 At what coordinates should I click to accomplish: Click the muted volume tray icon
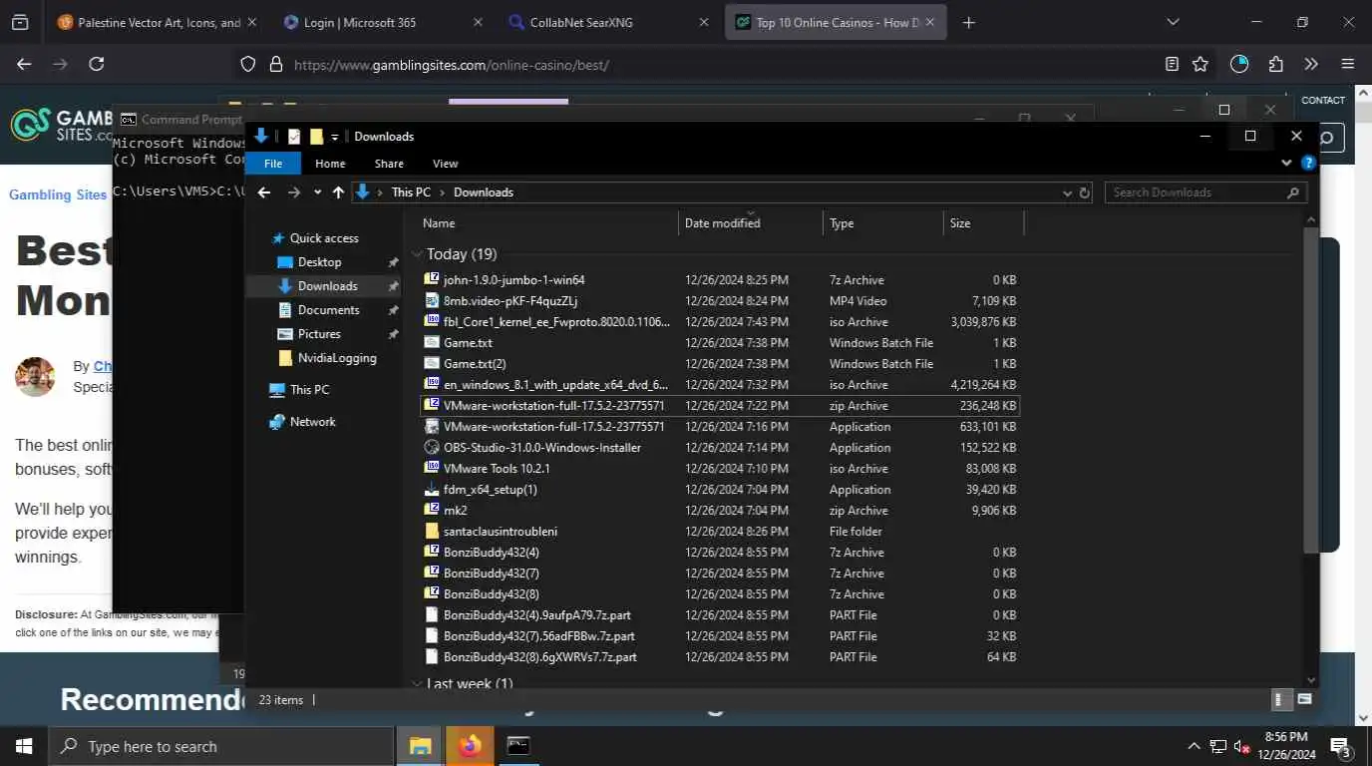coord(1242,746)
